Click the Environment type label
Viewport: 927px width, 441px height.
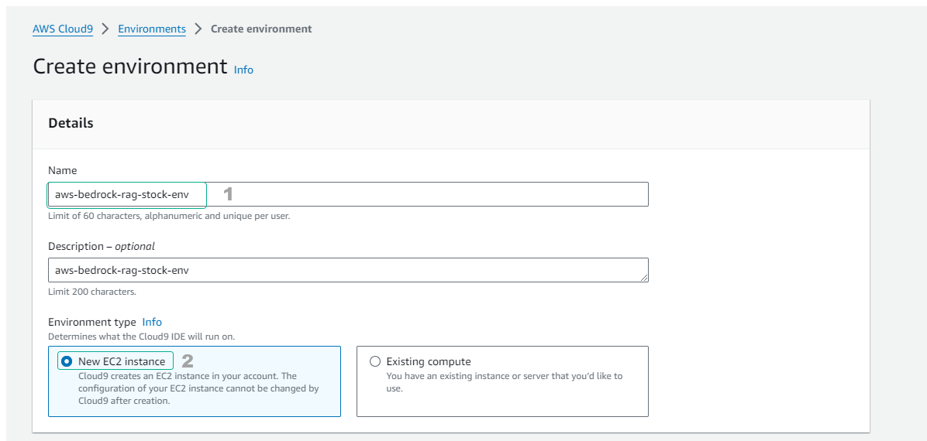[91, 322]
